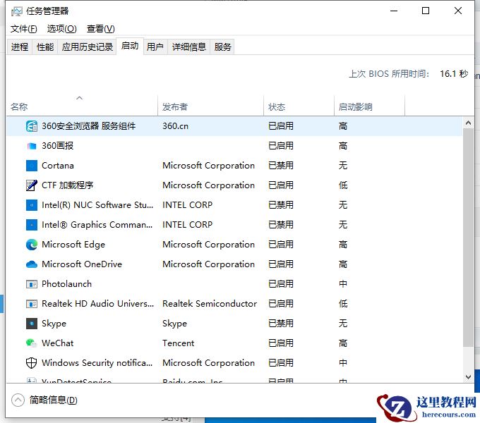The height and width of the screenshot is (423, 480).
Task: Click the Microsoft Edge icon
Action: coord(32,245)
